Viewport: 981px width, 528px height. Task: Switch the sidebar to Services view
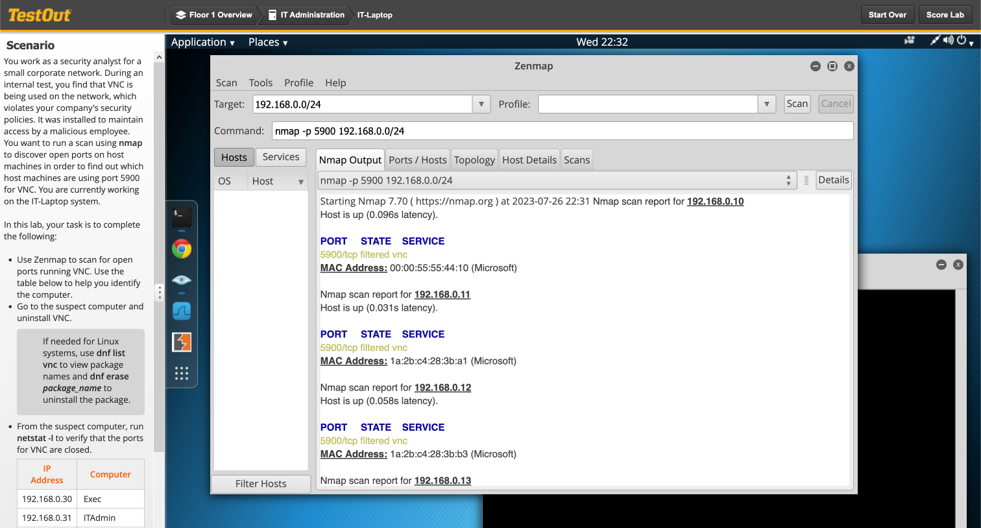[x=281, y=156]
